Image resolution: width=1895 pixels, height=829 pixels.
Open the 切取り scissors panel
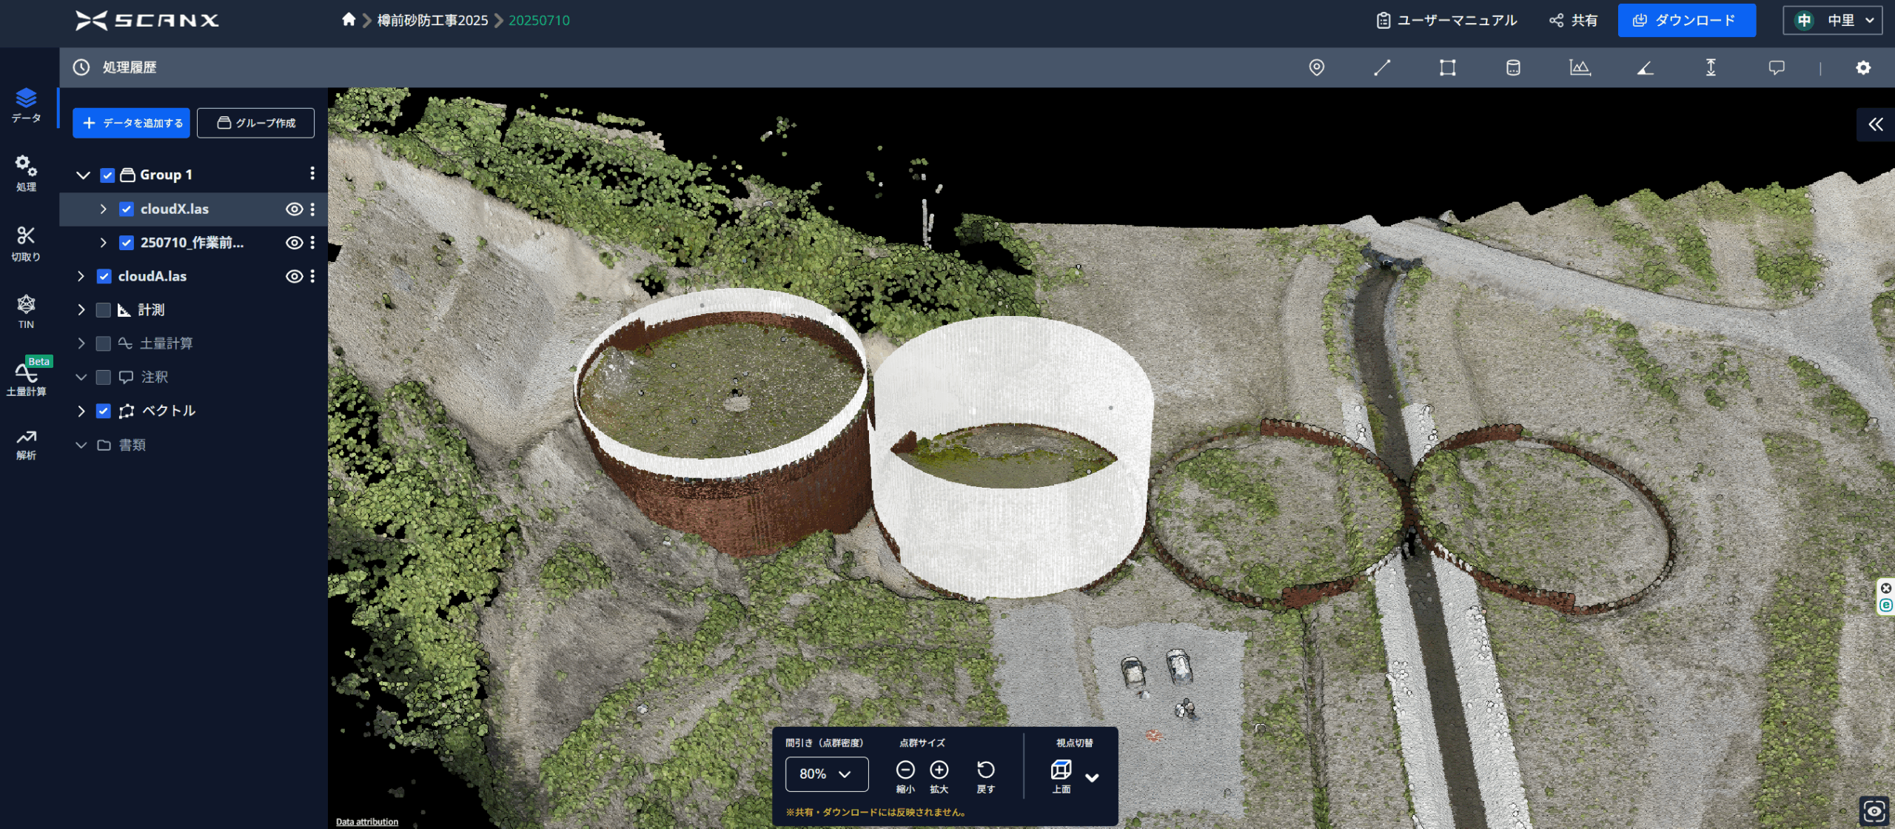26,244
